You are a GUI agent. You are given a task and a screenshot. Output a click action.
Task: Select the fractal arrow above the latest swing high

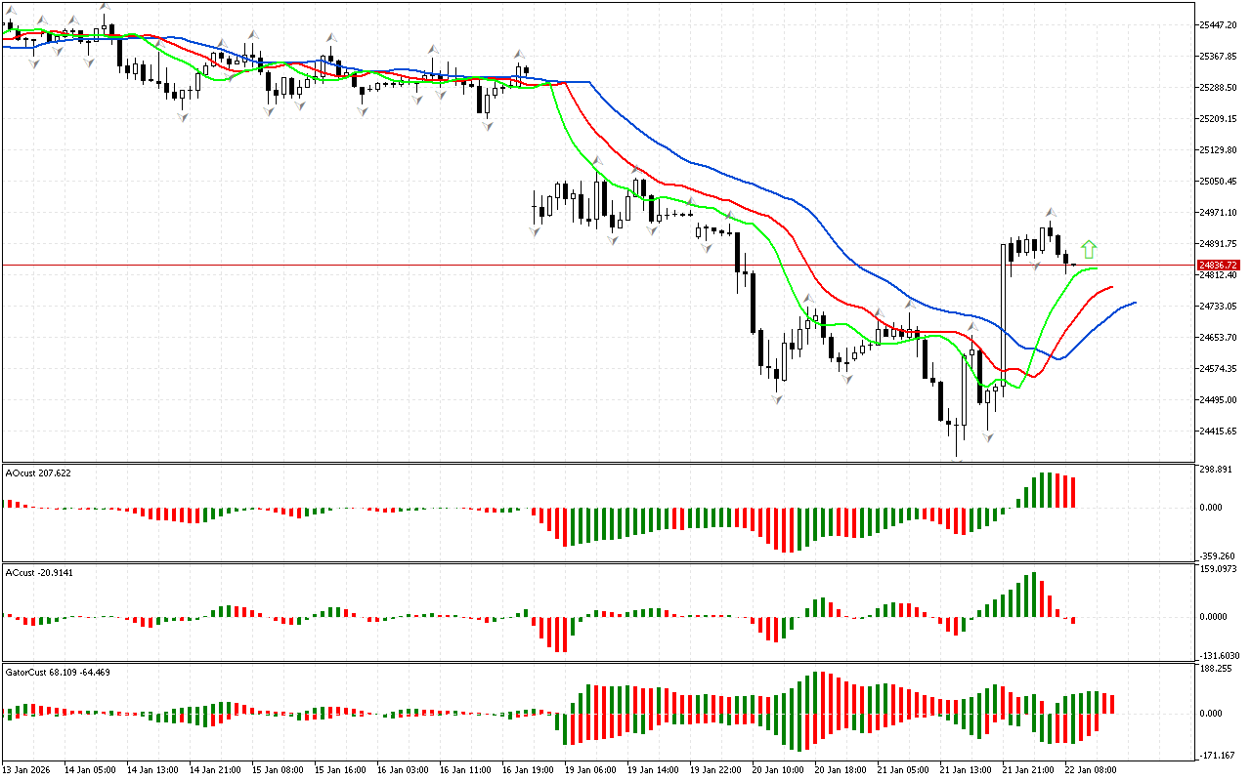[x=1051, y=211]
